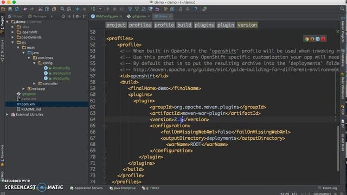Close the WebConfig.java tab
Viewport: 347px width, 195px height.
[x=121, y=16]
